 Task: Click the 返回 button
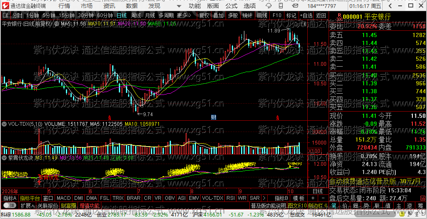pos(321,15)
